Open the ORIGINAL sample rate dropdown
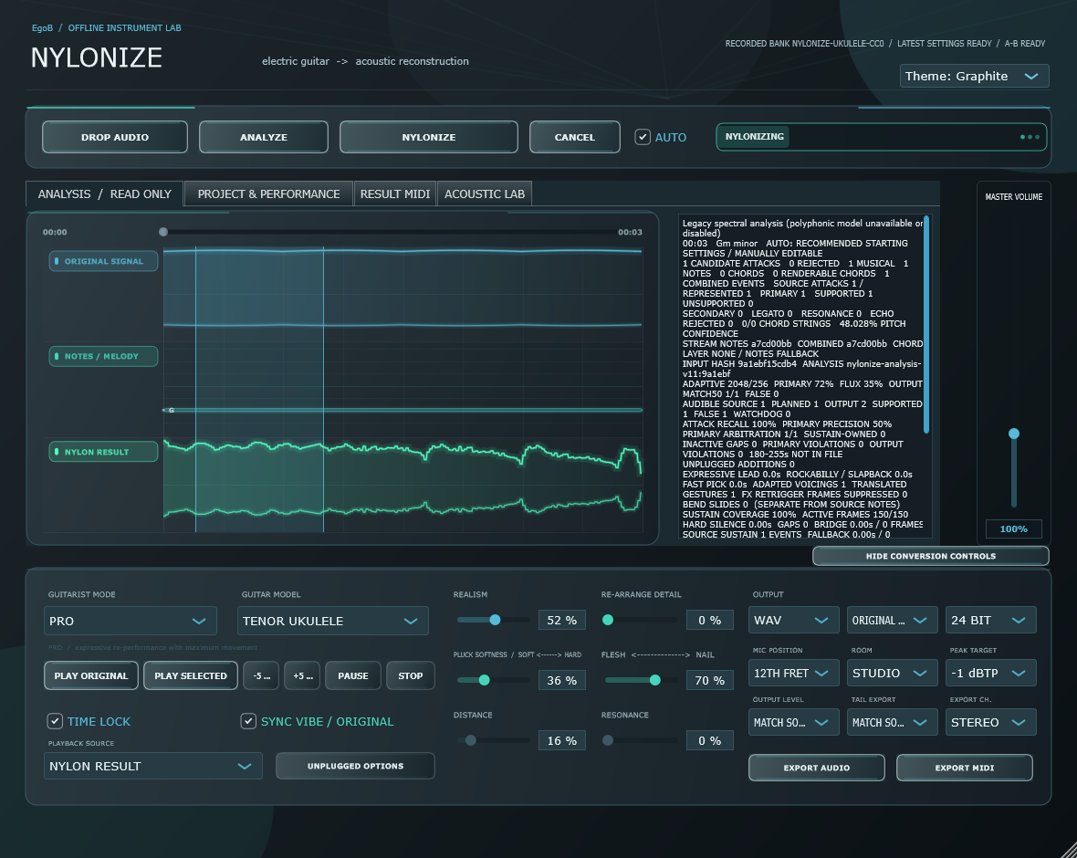The height and width of the screenshot is (858, 1077). pos(892,620)
